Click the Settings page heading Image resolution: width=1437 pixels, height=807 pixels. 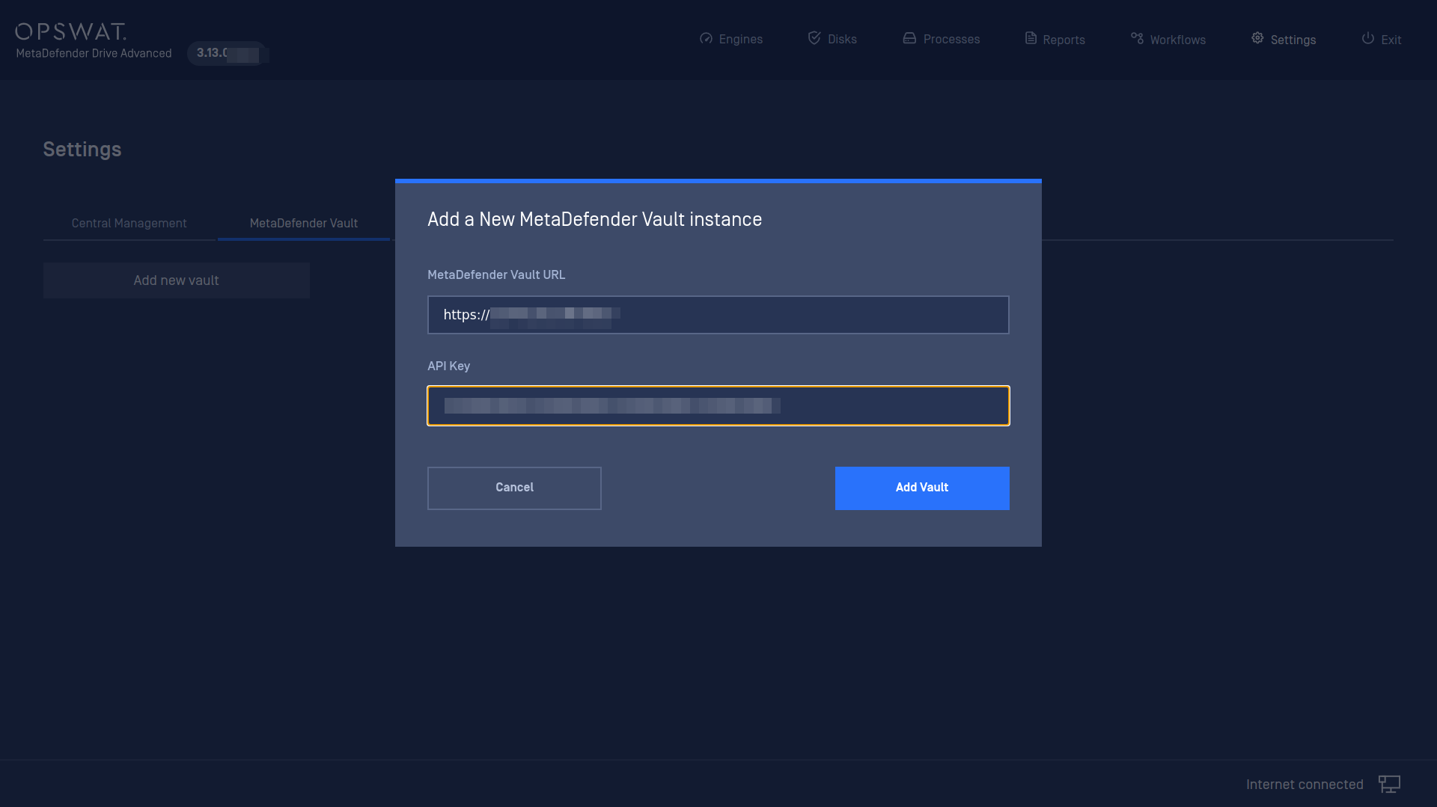click(82, 150)
